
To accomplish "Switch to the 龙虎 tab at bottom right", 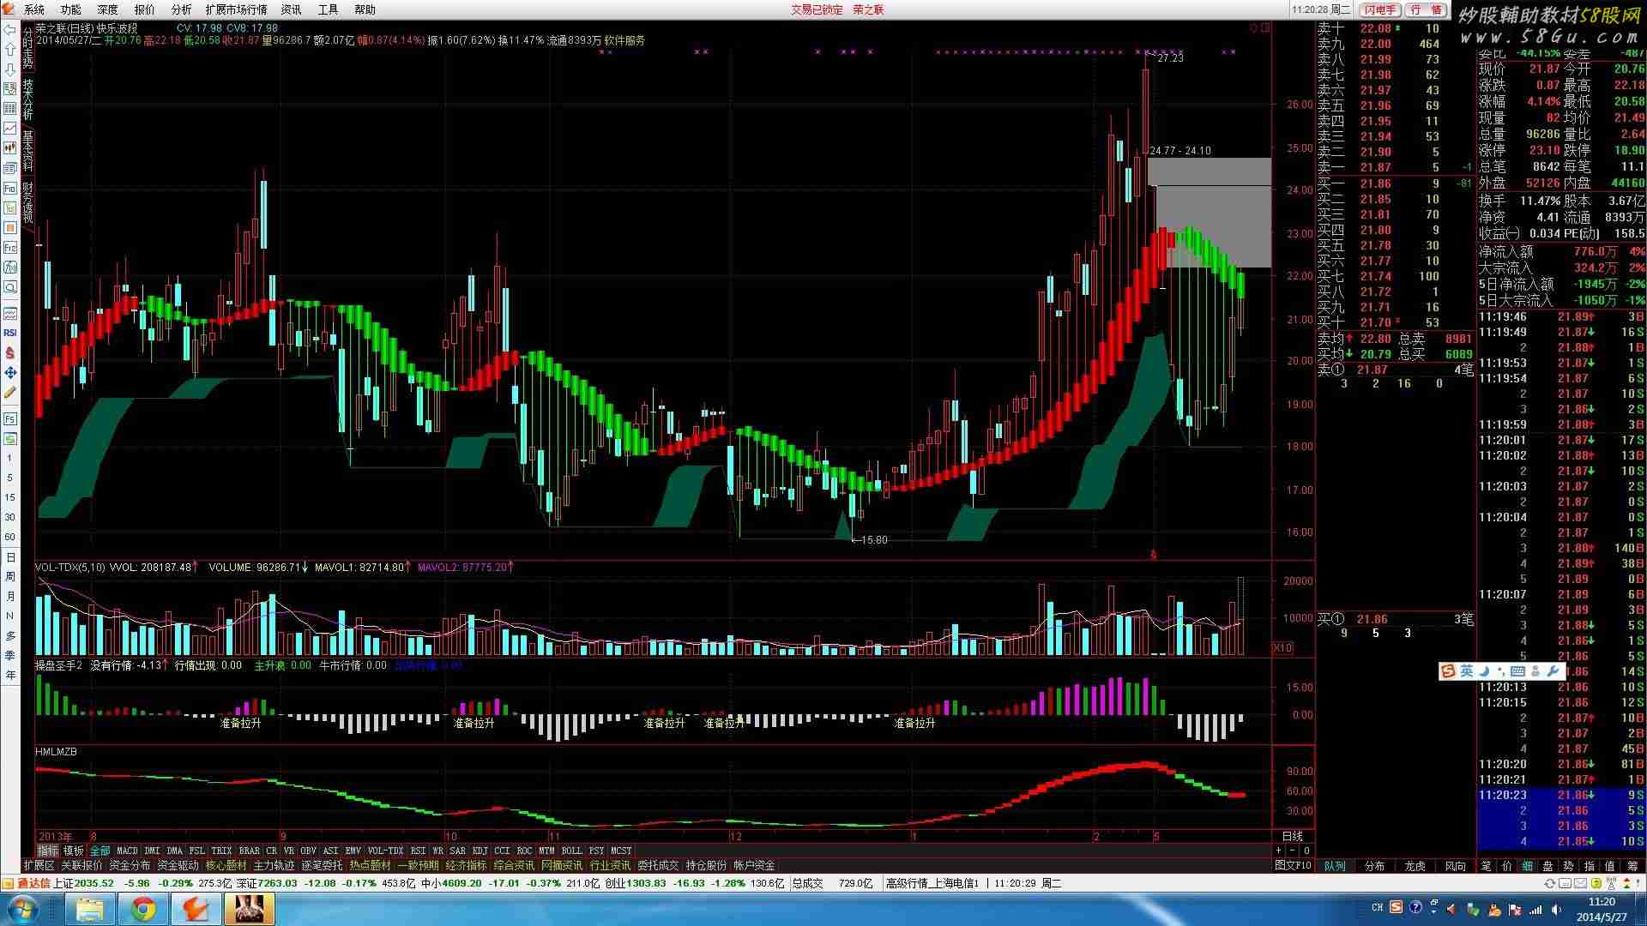I will click(1415, 866).
